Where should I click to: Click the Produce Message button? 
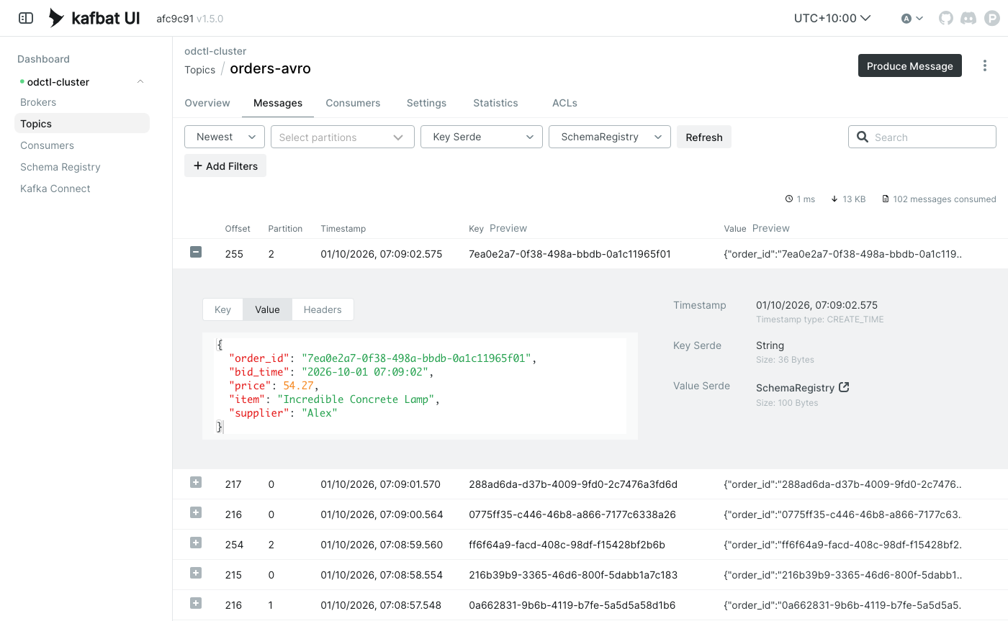click(910, 65)
